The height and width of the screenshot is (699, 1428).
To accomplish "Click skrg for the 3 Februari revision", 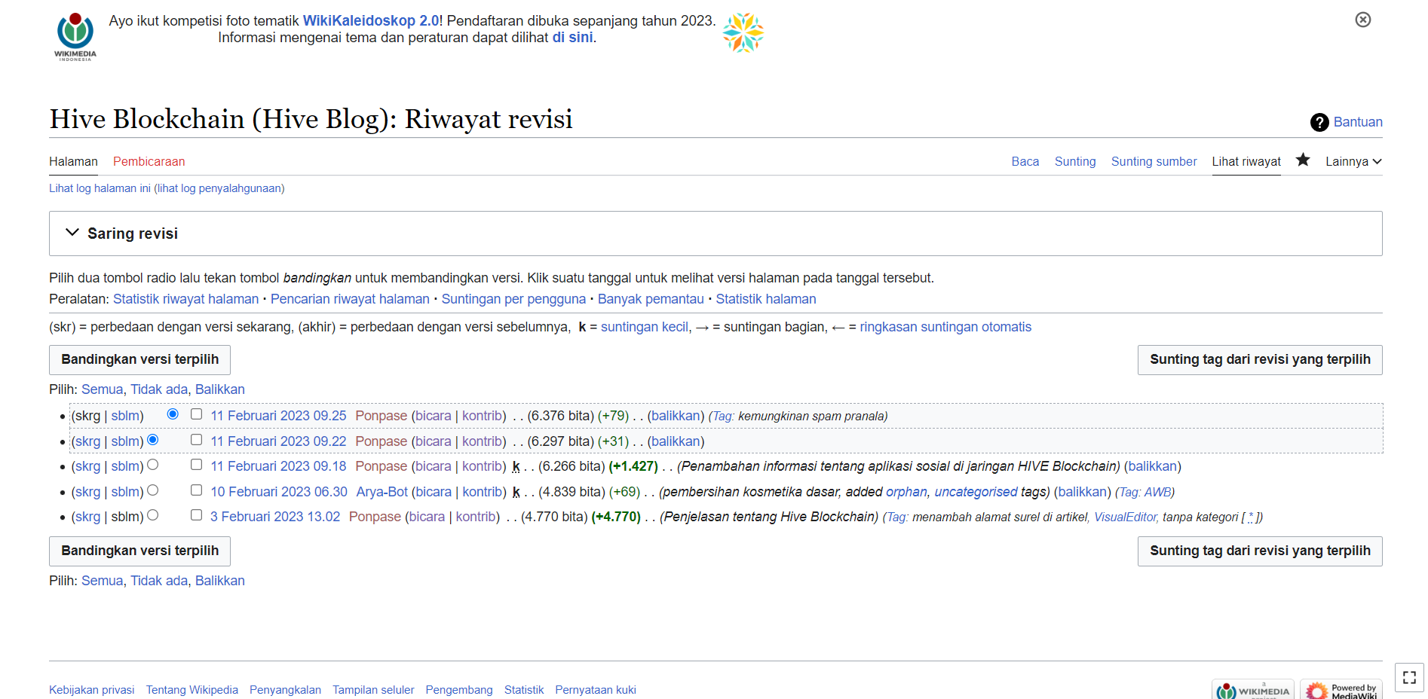I will tap(87, 517).
